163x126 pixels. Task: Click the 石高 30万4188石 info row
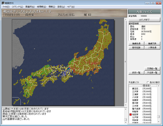click(x=141, y=32)
